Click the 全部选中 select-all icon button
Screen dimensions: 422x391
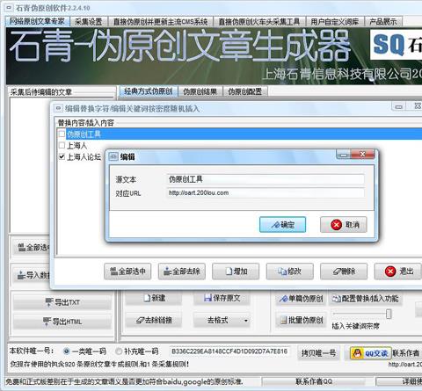[x=127, y=272]
